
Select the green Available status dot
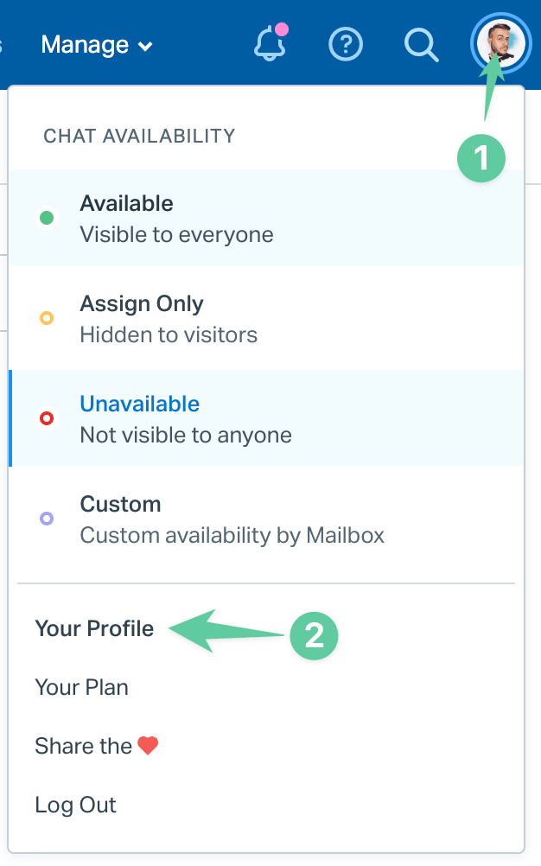pos(47,218)
